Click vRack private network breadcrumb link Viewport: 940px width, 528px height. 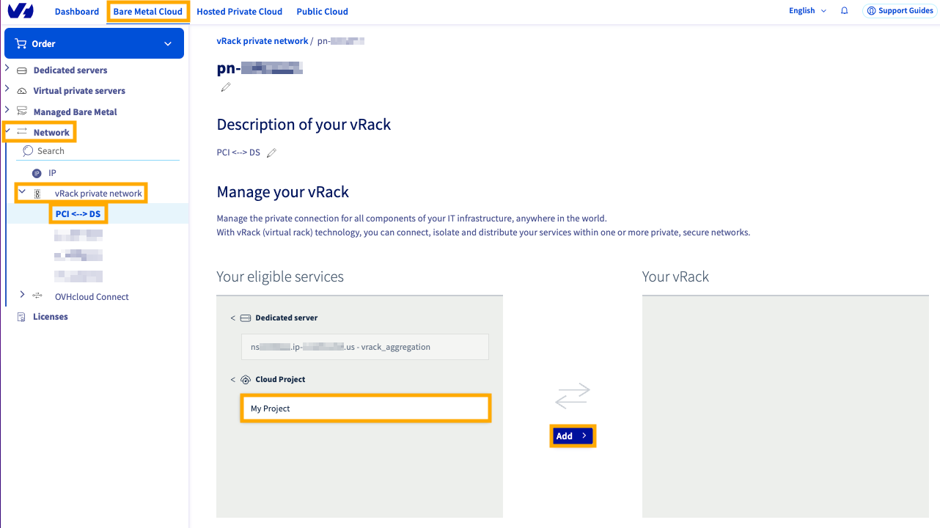point(262,41)
